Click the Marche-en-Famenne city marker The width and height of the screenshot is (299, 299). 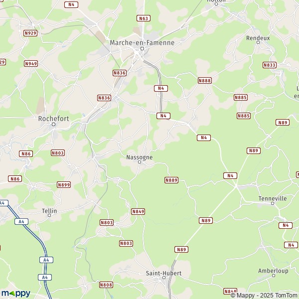142,49
